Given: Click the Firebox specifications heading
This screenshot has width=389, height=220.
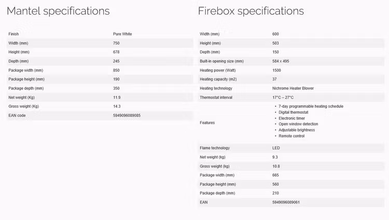Looking at the screenshot, I should [251, 11].
